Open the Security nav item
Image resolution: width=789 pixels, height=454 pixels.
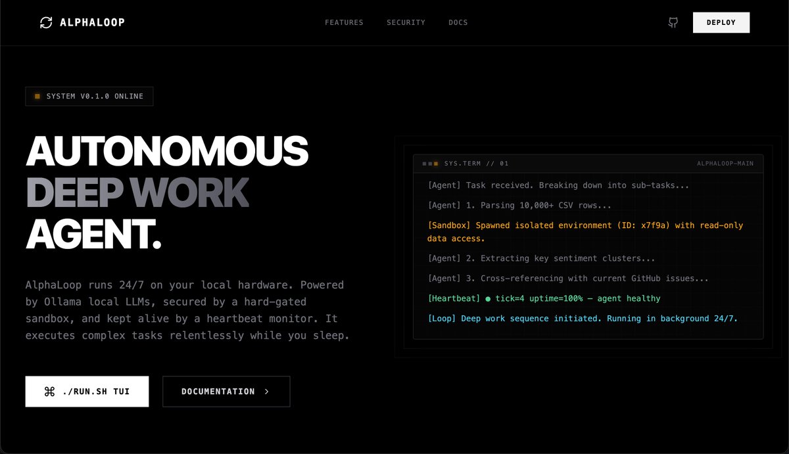coord(406,22)
